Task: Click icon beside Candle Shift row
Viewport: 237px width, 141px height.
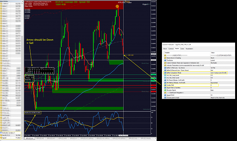Action: click(x=165, y=85)
